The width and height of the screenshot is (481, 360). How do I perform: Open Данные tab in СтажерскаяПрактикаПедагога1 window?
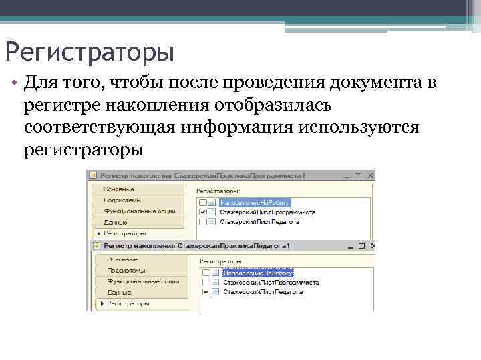142,293
